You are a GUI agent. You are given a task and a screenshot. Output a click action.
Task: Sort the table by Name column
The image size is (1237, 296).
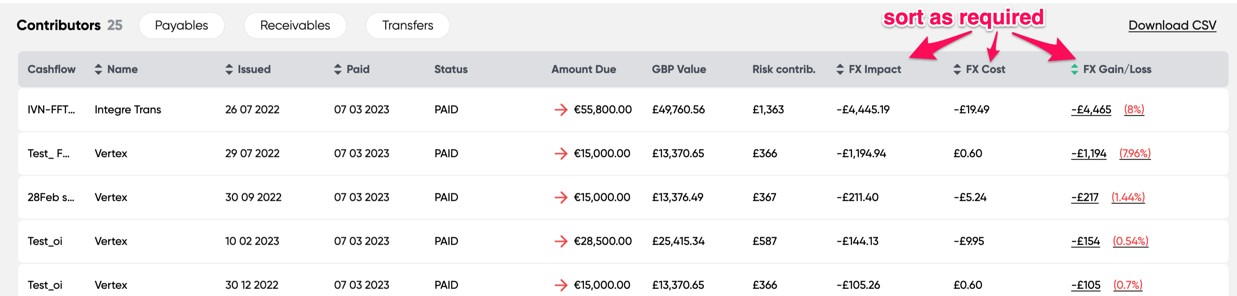(98, 69)
